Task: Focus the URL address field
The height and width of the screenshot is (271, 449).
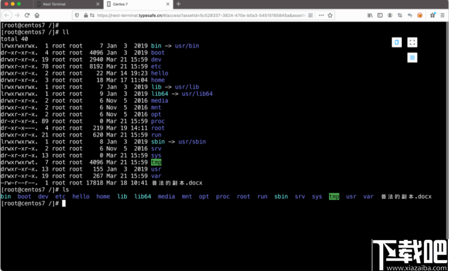Action: click(x=200, y=15)
